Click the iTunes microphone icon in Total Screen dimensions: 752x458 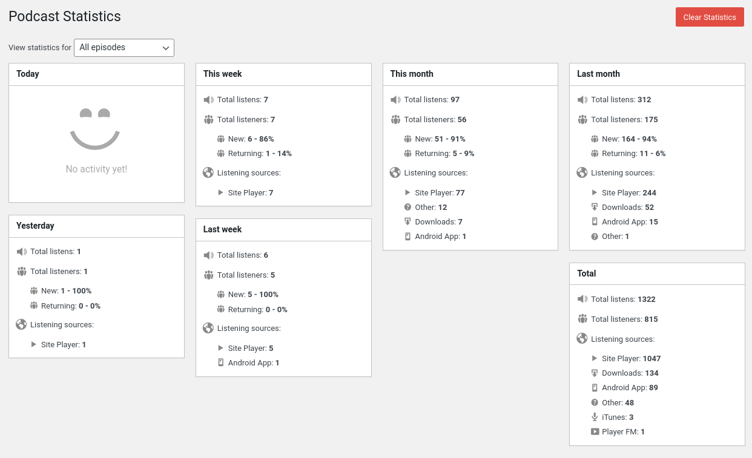click(x=595, y=417)
